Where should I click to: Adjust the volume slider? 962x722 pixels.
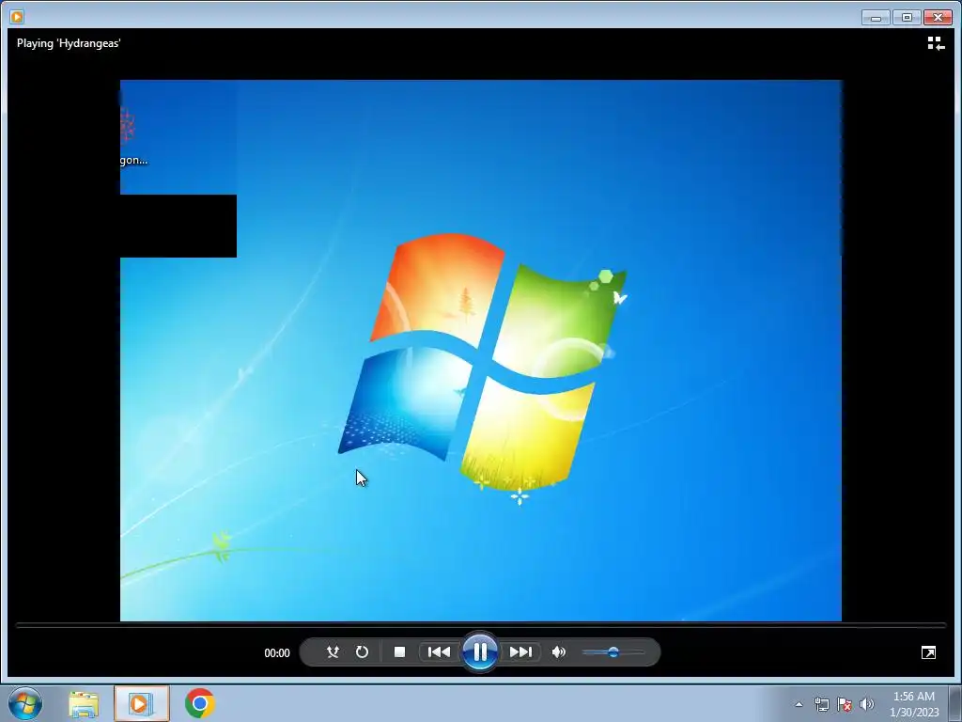coord(613,652)
